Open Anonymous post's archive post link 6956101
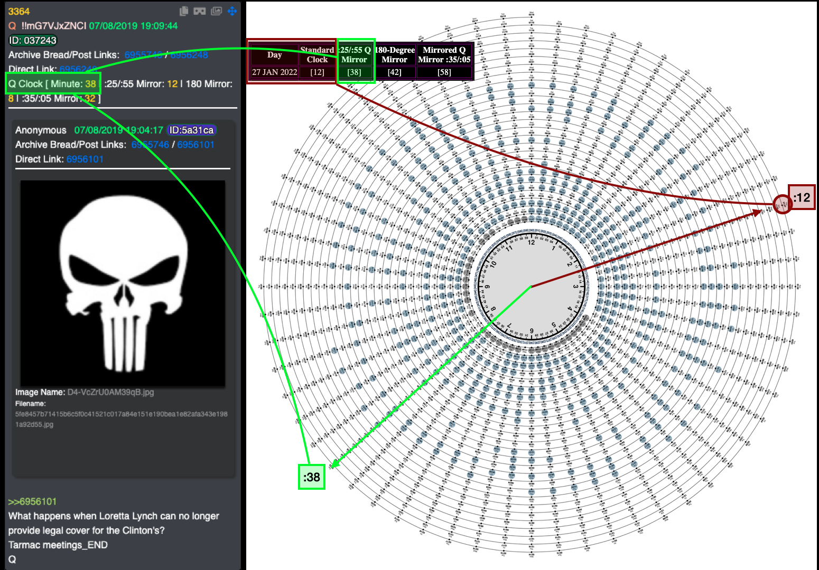The width and height of the screenshot is (819, 570). 196,145
